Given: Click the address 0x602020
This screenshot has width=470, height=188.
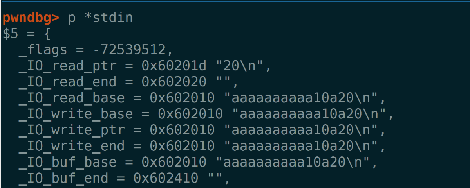Looking at the screenshot, I should coord(174,82).
